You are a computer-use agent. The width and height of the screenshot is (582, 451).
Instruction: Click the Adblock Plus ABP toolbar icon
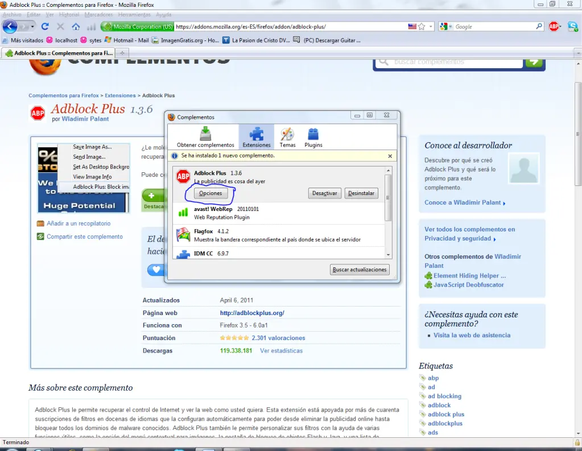pos(554,26)
